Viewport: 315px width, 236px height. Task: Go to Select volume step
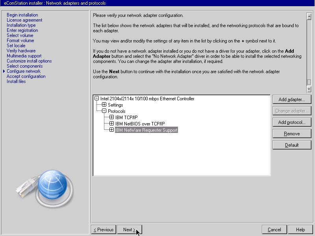click(20, 35)
